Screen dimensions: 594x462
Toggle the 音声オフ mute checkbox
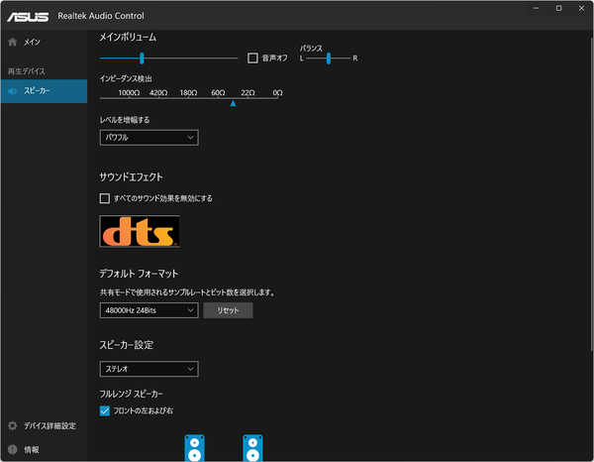click(252, 58)
